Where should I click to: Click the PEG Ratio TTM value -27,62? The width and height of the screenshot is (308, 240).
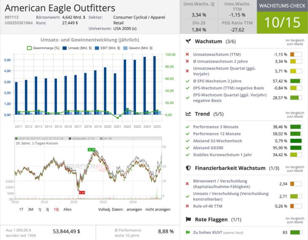[237, 30]
